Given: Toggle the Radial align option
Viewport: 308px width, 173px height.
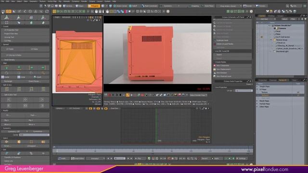Looking at the screenshot, I should 5,77.
